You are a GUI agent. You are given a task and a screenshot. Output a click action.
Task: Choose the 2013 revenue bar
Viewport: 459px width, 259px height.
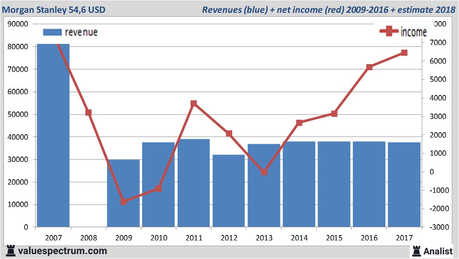pos(264,185)
